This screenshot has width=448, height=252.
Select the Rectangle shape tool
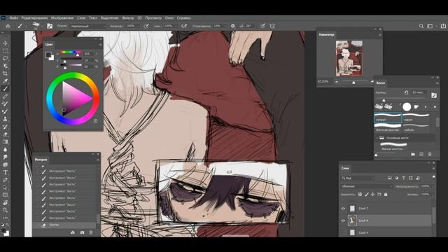pos(5,195)
